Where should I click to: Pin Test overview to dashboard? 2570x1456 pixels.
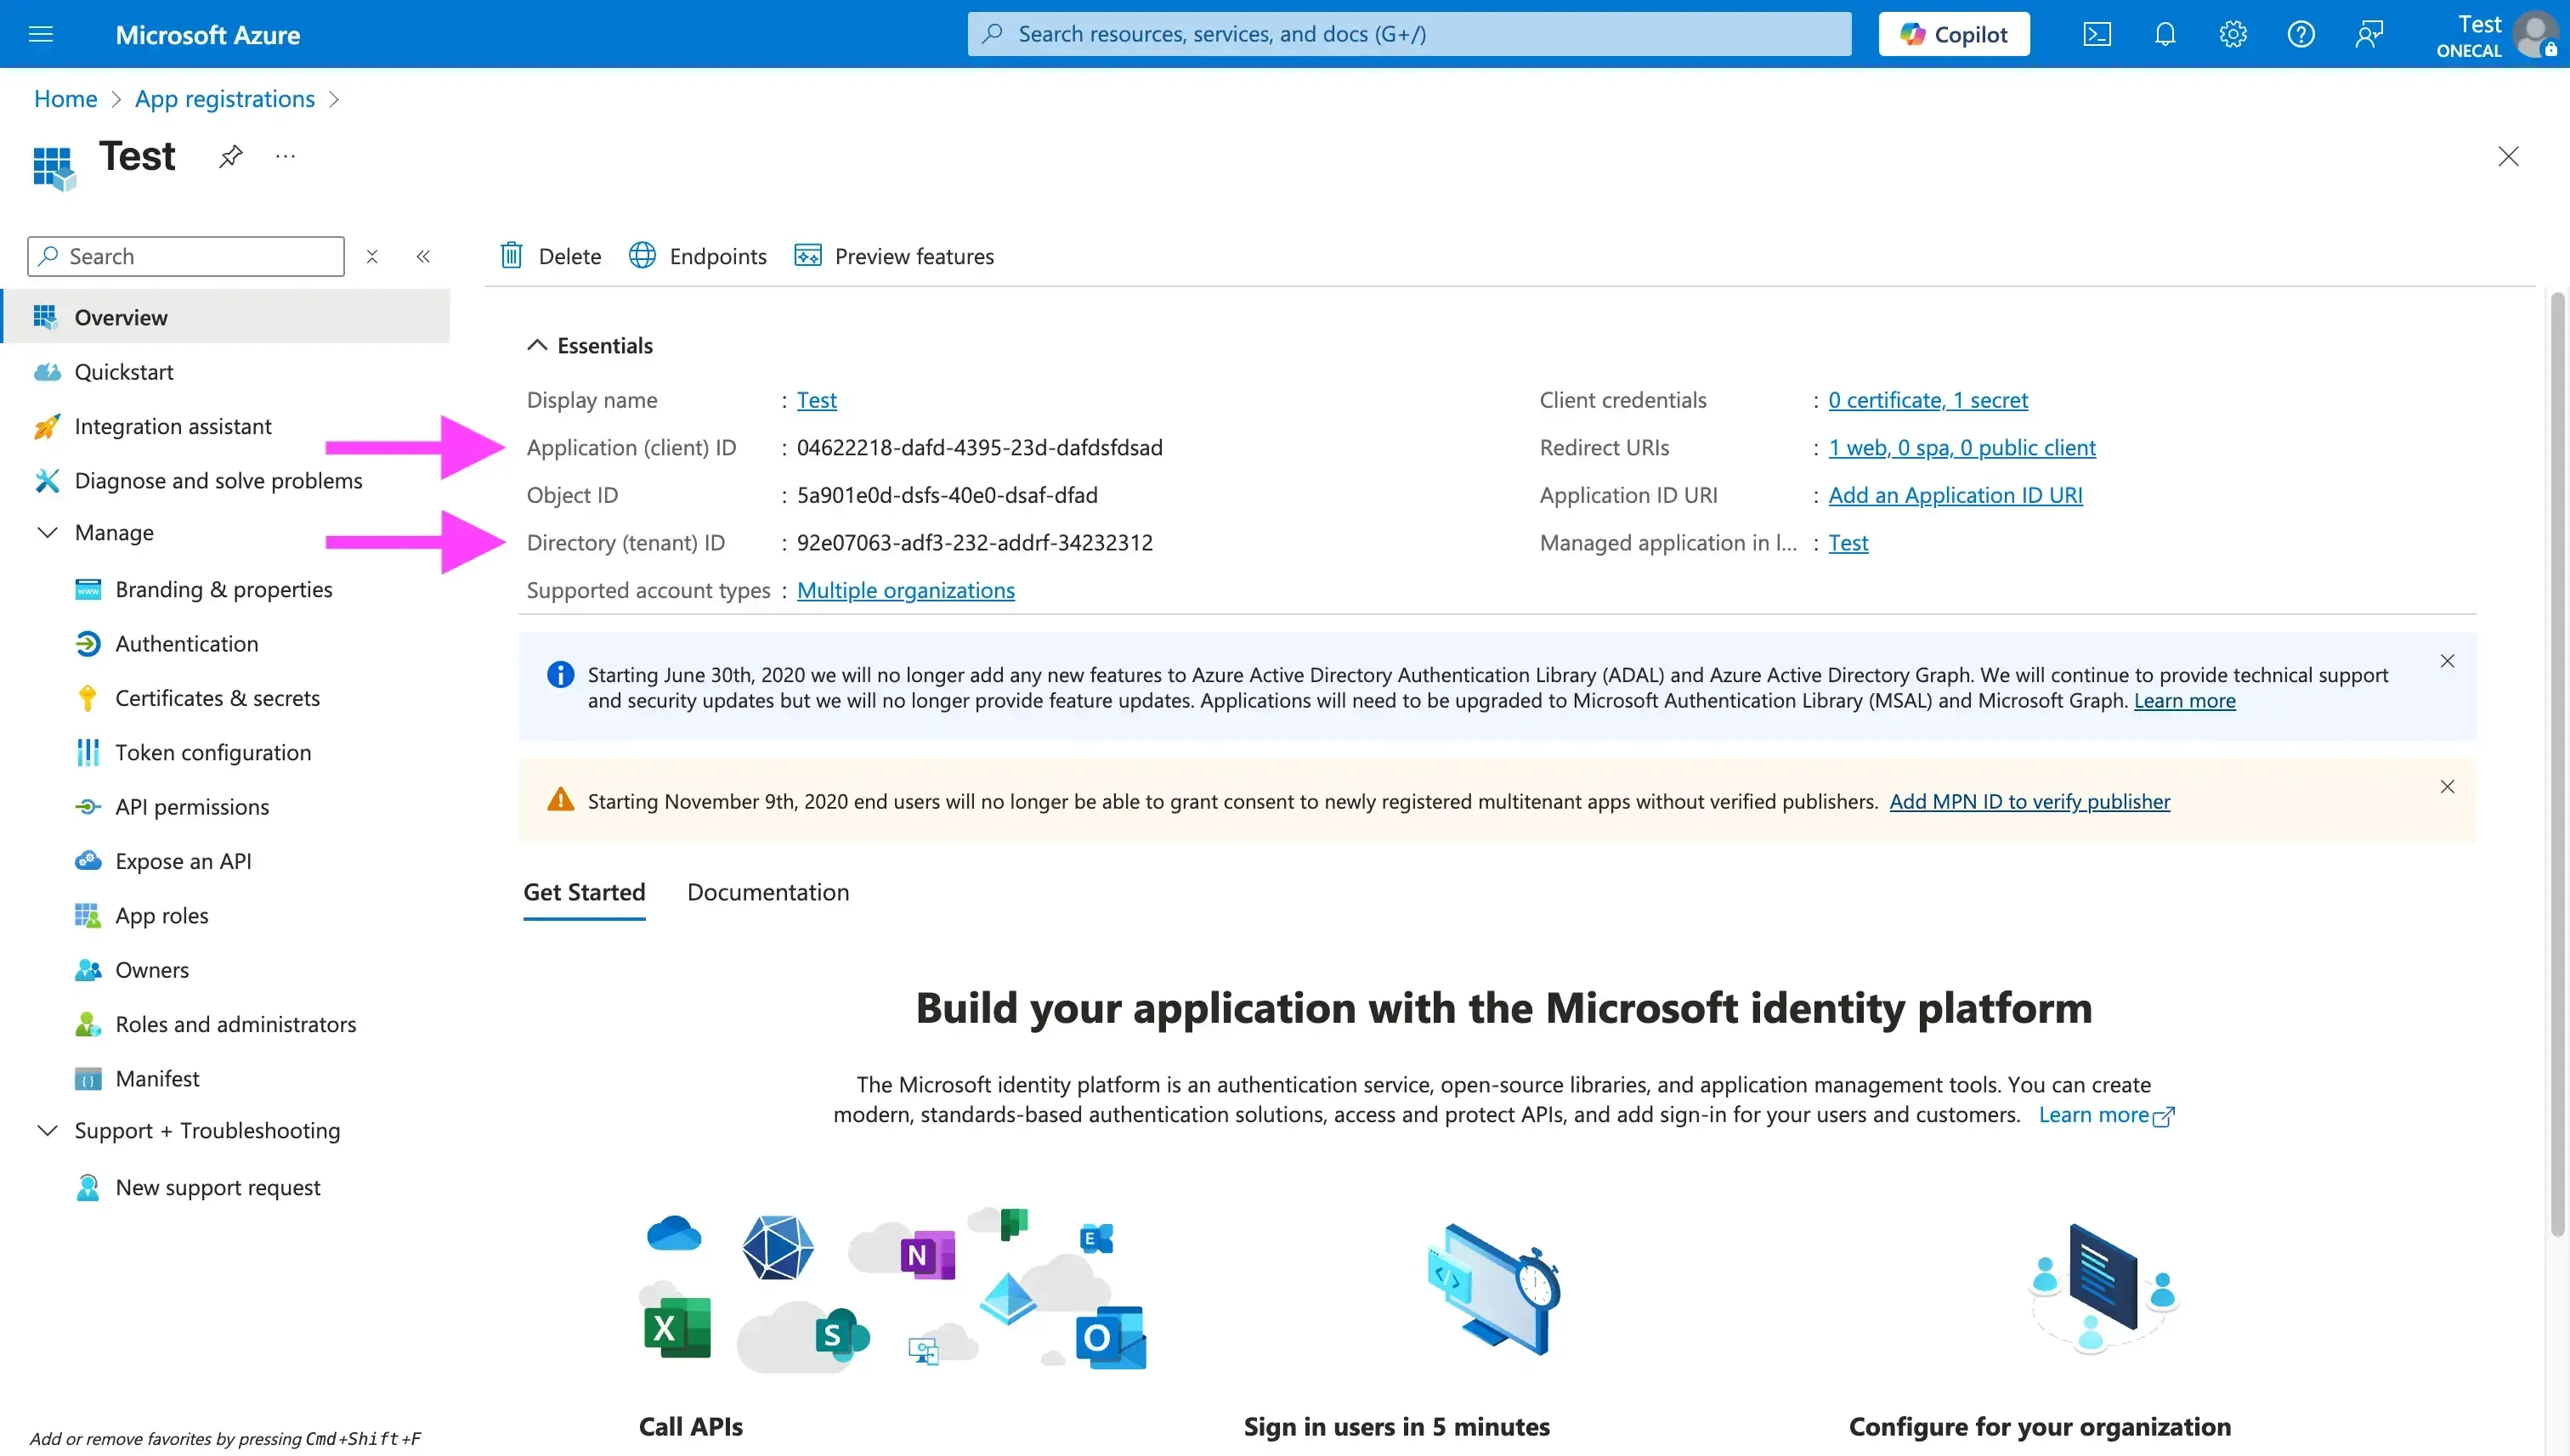229,156
